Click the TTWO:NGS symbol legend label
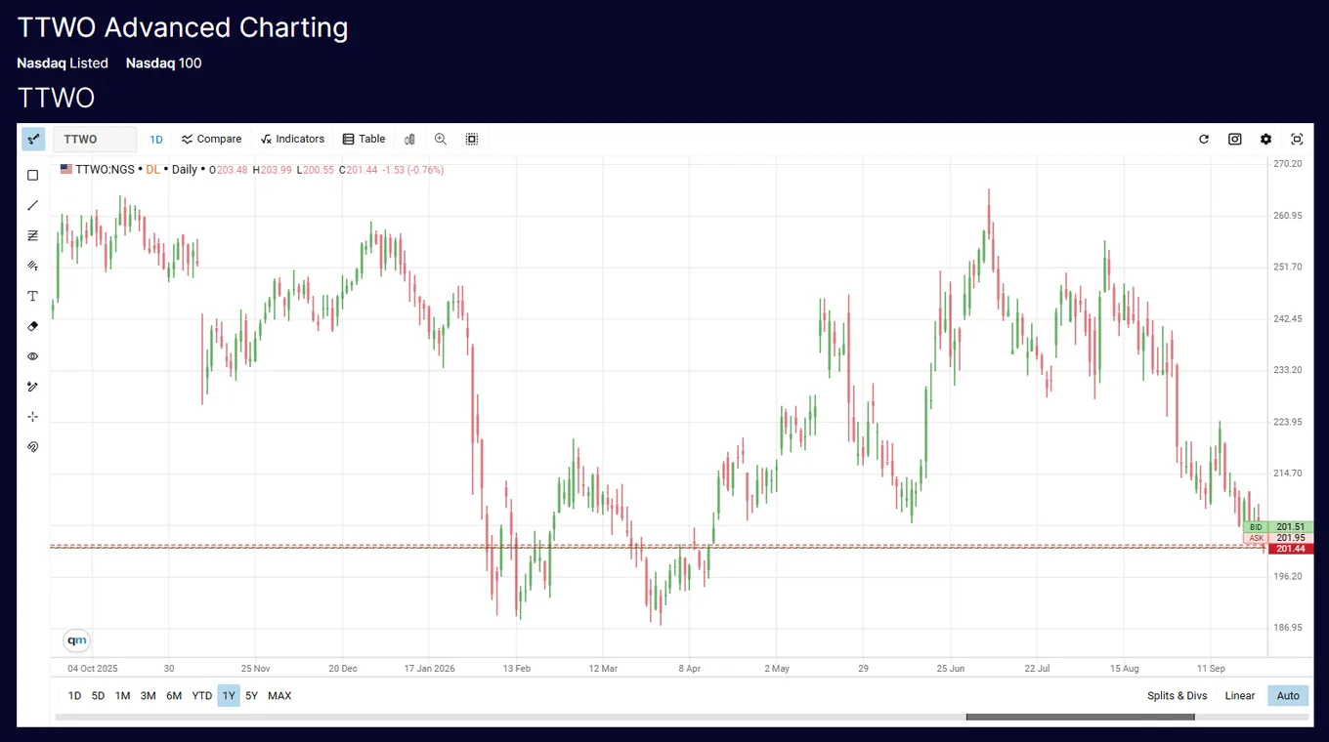Viewport: 1329px width, 742px height. click(x=105, y=170)
